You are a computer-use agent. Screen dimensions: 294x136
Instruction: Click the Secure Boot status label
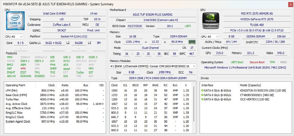click(x=257, y=63)
